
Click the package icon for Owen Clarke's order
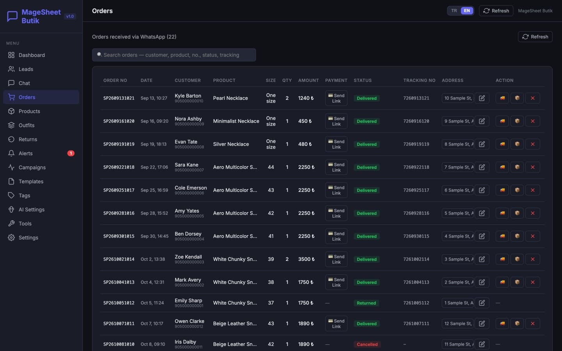[517, 324]
